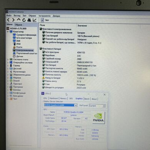Click the Напруга батареї warning icon
The image size is (150, 150).
tap(43, 78)
